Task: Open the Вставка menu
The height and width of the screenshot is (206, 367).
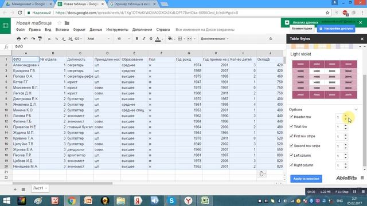Action: tap(62, 30)
